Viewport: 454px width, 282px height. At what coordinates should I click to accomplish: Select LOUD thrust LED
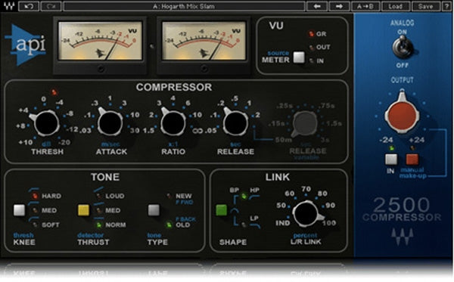(98, 196)
